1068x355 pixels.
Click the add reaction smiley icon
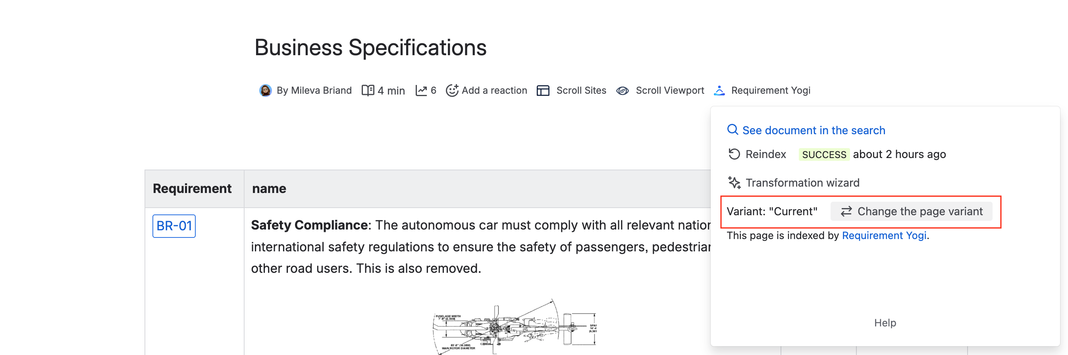(452, 91)
